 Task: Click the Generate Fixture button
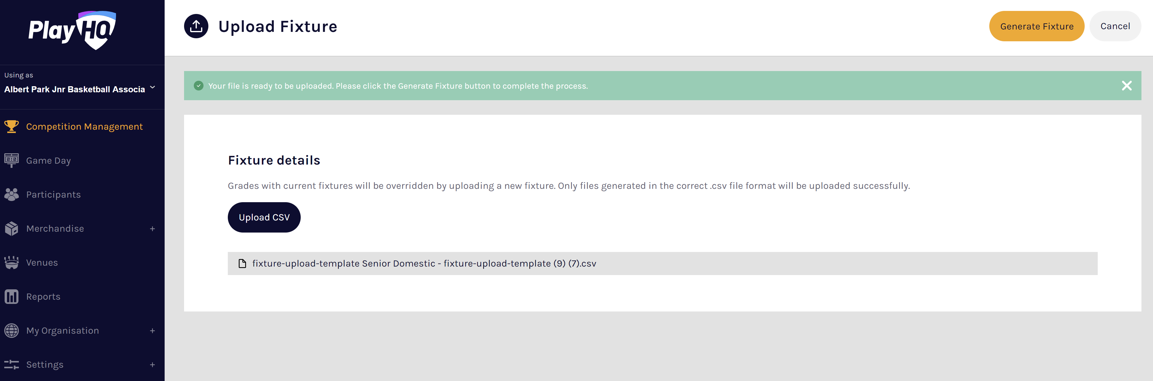pos(1036,26)
